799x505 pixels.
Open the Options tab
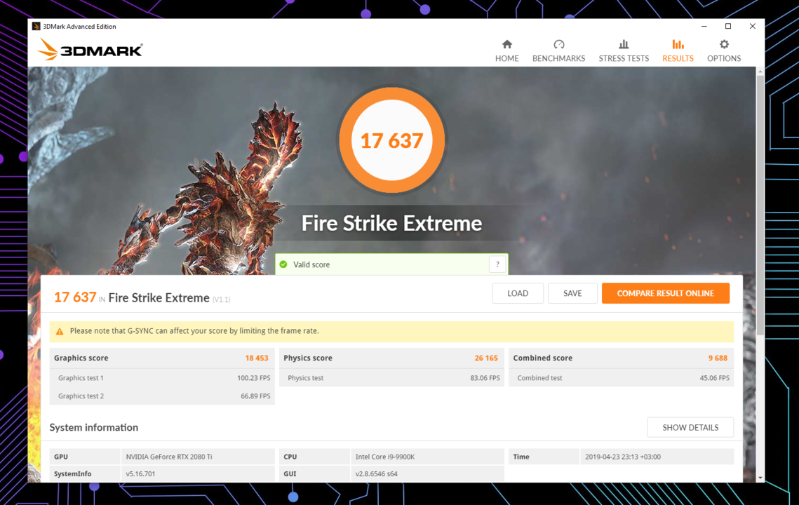(723, 51)
